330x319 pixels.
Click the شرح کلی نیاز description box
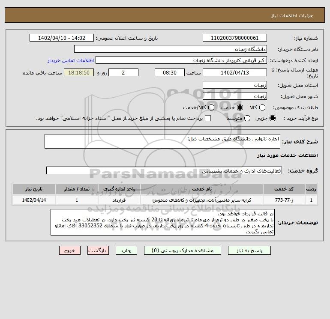(162, 141)
